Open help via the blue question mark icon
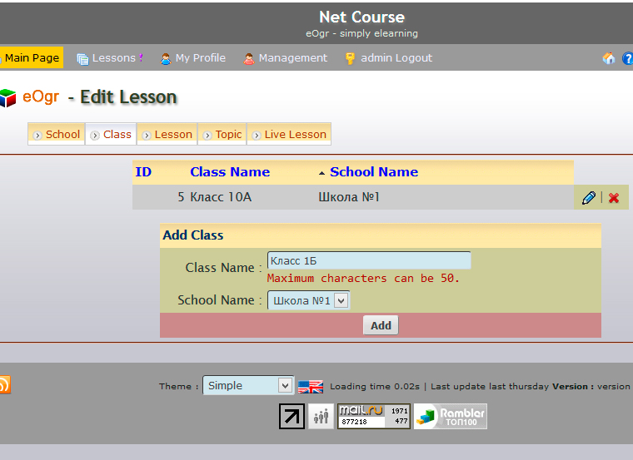 tap(627, 58)
